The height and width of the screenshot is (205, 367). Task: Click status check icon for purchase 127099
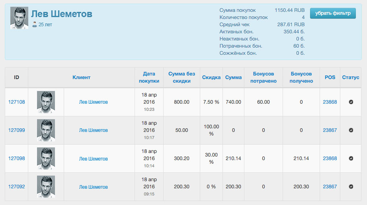pyautogui.click(x=351, y=130)
